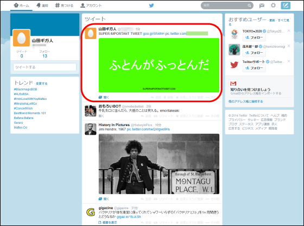This screenshot has height=226, width=304.
Task: Retweet the おもろいBOT tweet
Action: pos(163,116)
